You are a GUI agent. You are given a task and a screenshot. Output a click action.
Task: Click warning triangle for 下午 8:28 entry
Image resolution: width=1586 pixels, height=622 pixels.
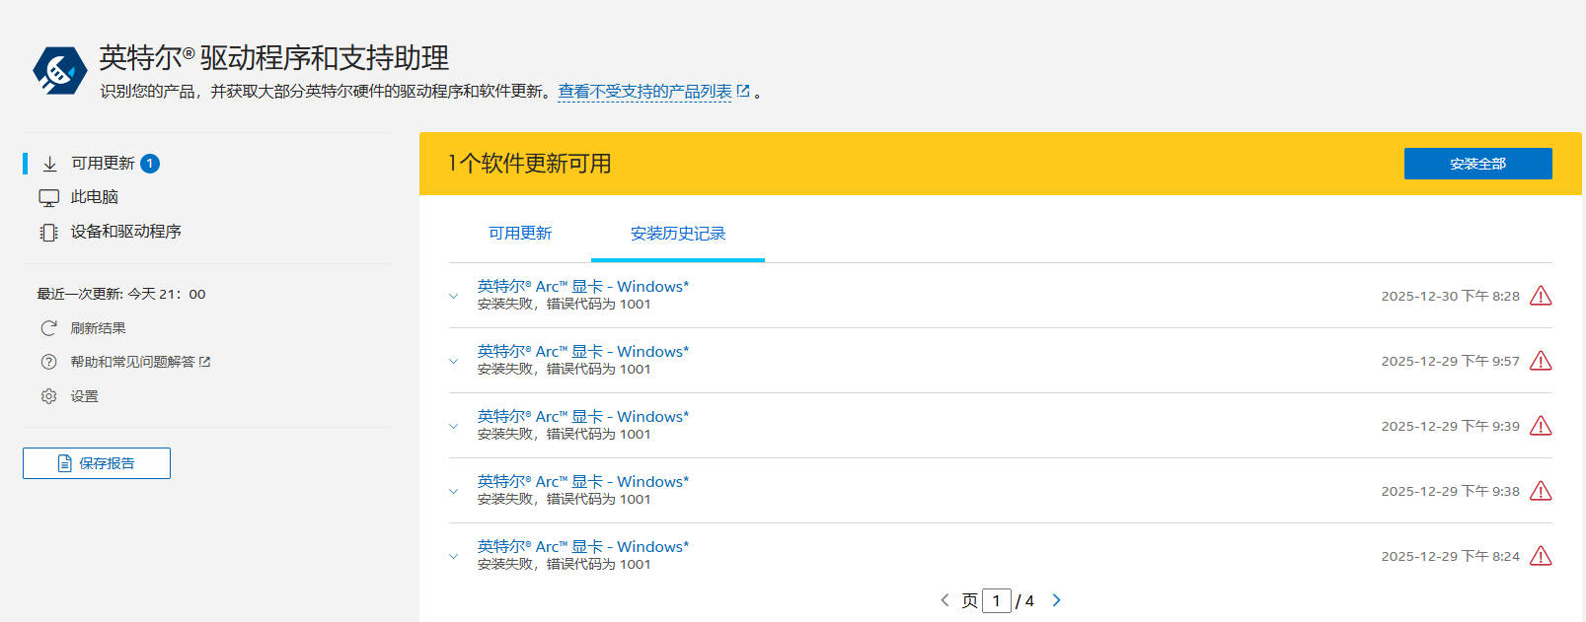(x=1540, y=296)
